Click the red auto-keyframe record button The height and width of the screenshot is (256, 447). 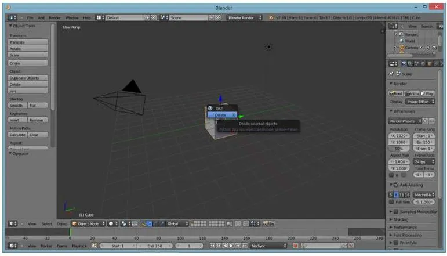295,246
